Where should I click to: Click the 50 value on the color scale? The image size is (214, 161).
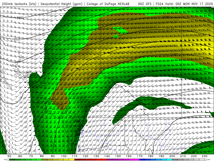coord(9,156)
